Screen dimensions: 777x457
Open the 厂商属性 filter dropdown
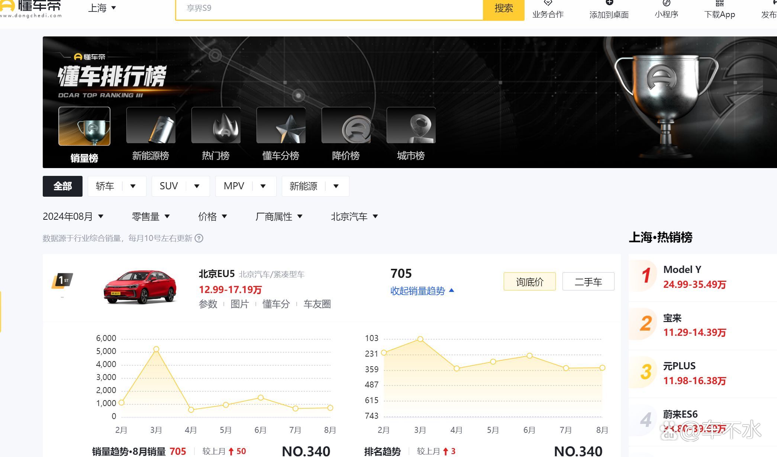tap(279, 216)
